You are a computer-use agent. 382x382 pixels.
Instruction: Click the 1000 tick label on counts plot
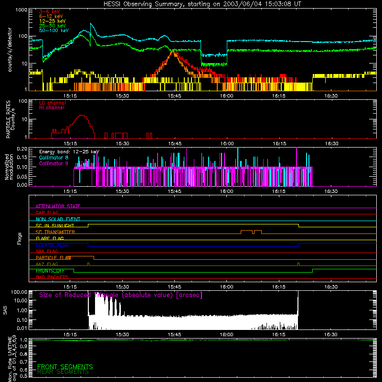(21, 10)
